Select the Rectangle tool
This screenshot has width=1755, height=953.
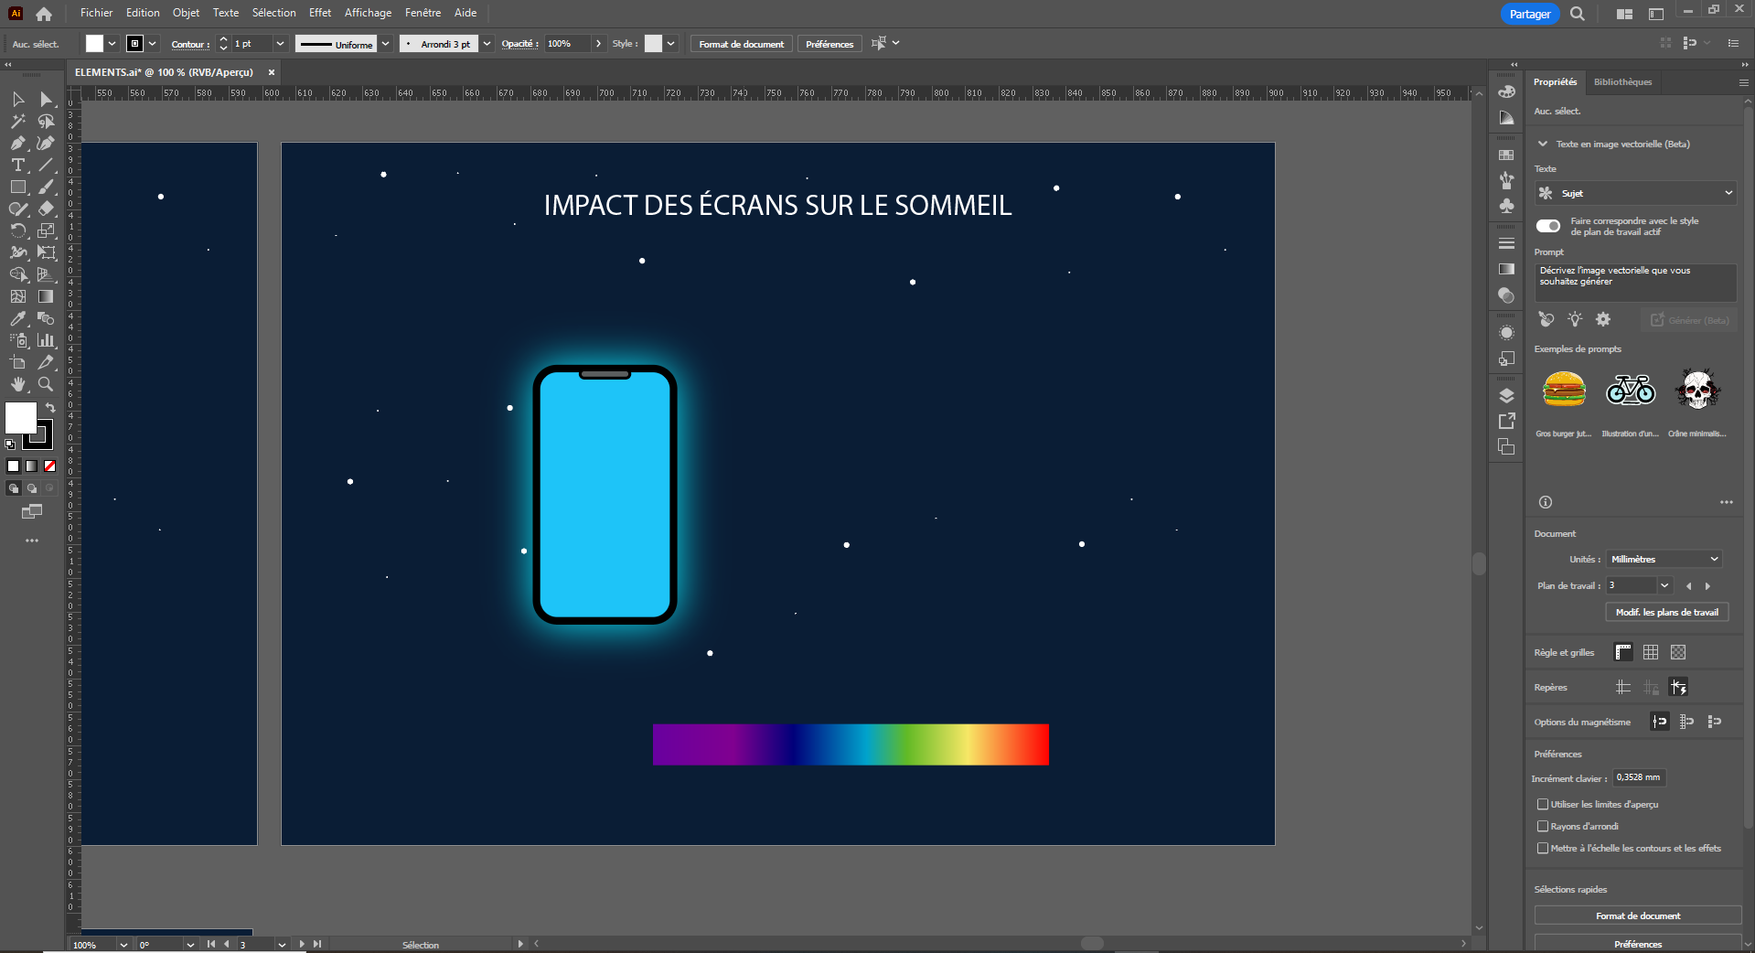18,187
